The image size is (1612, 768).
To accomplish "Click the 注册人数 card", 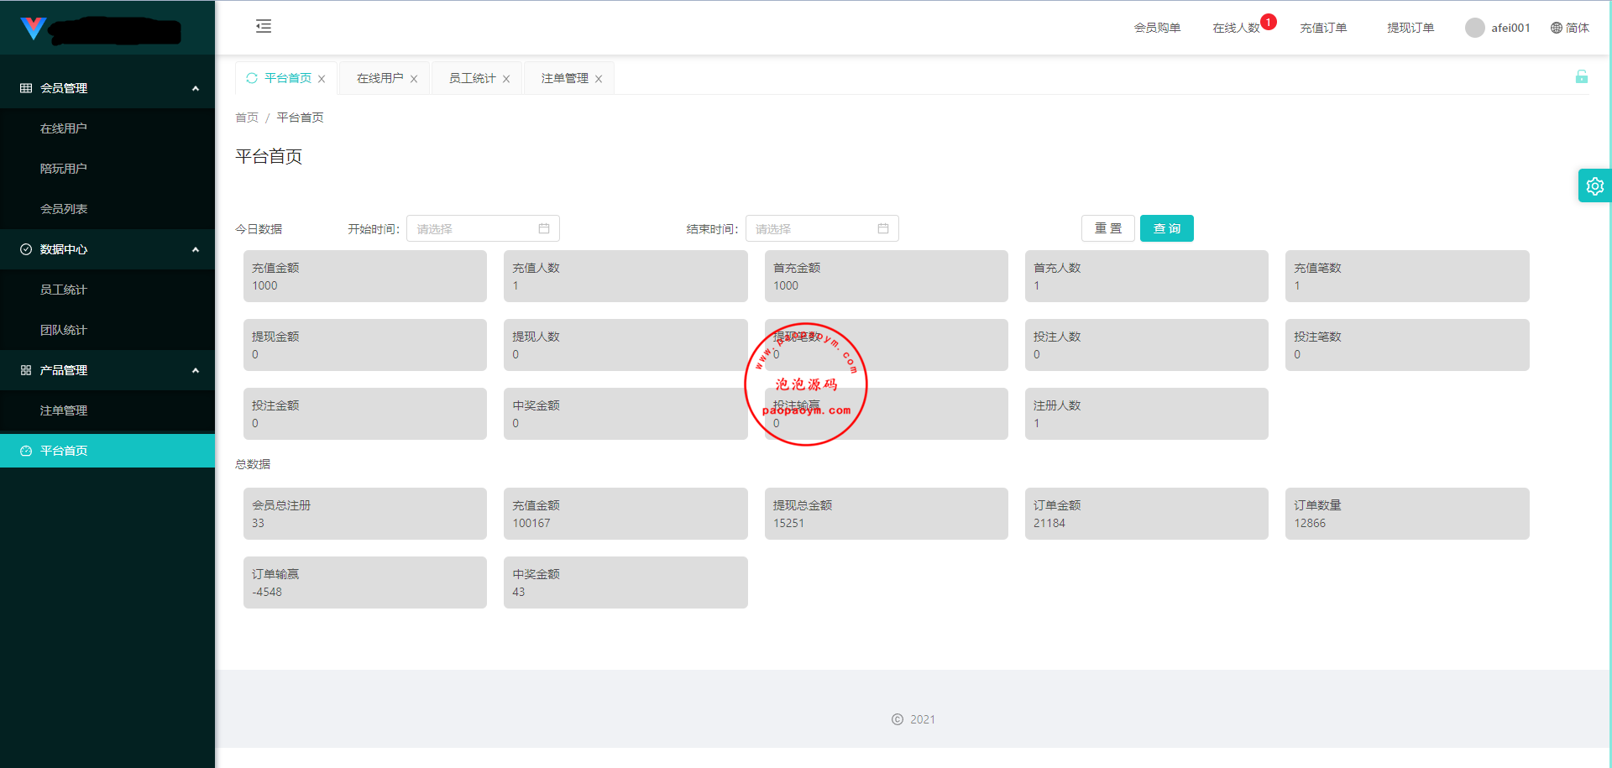I will coord(1147,414).
